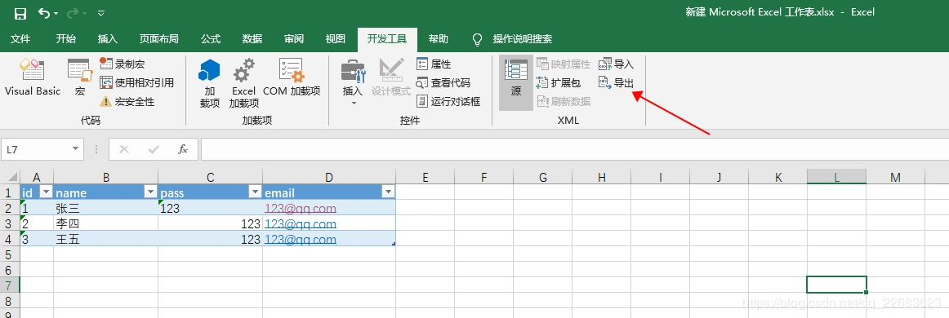Click 查看代码 view code

(x=443, y=83)
